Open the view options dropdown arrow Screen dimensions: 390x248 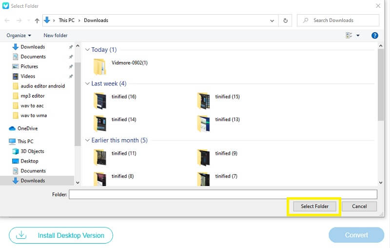click(358, 36)
